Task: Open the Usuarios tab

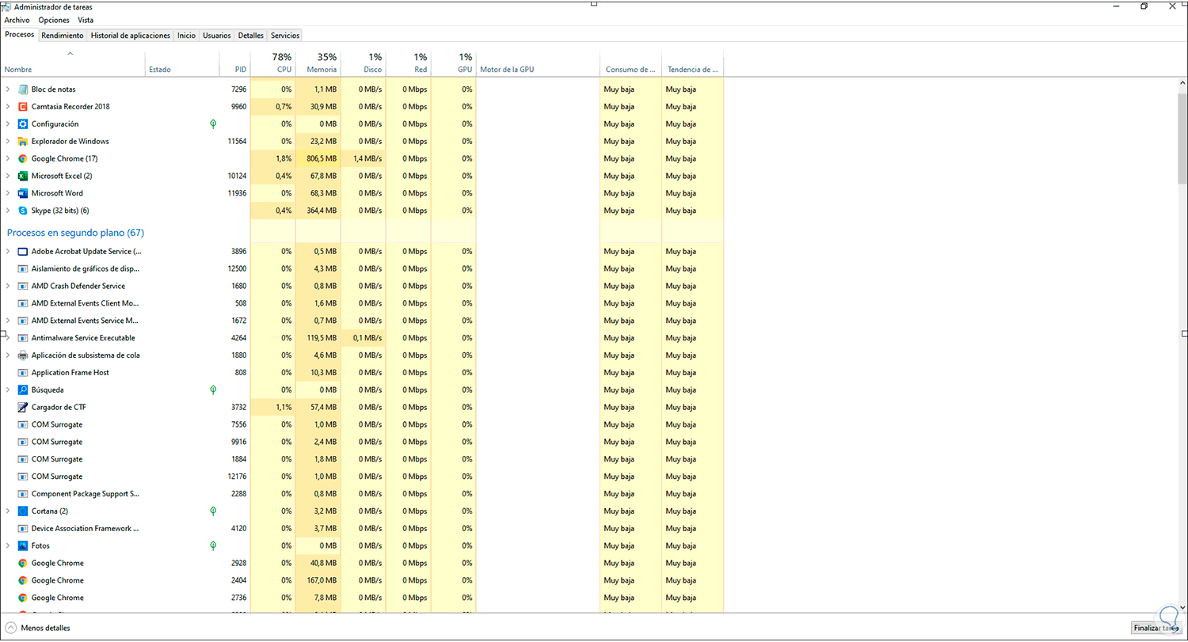Action: [217, 36]
